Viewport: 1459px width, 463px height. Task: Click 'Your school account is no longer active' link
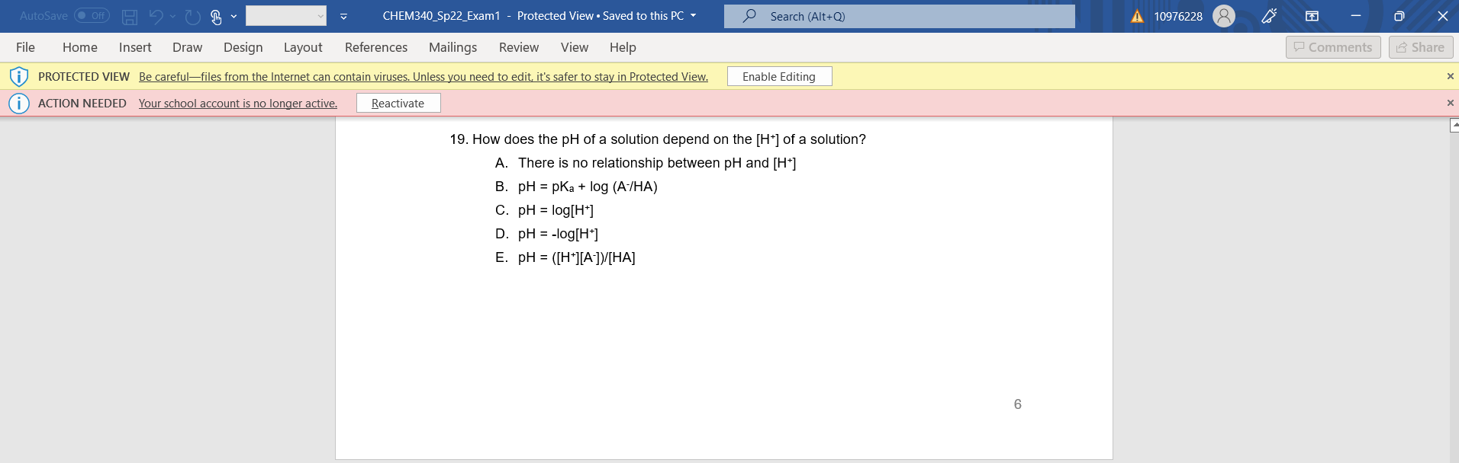(238, 104)
